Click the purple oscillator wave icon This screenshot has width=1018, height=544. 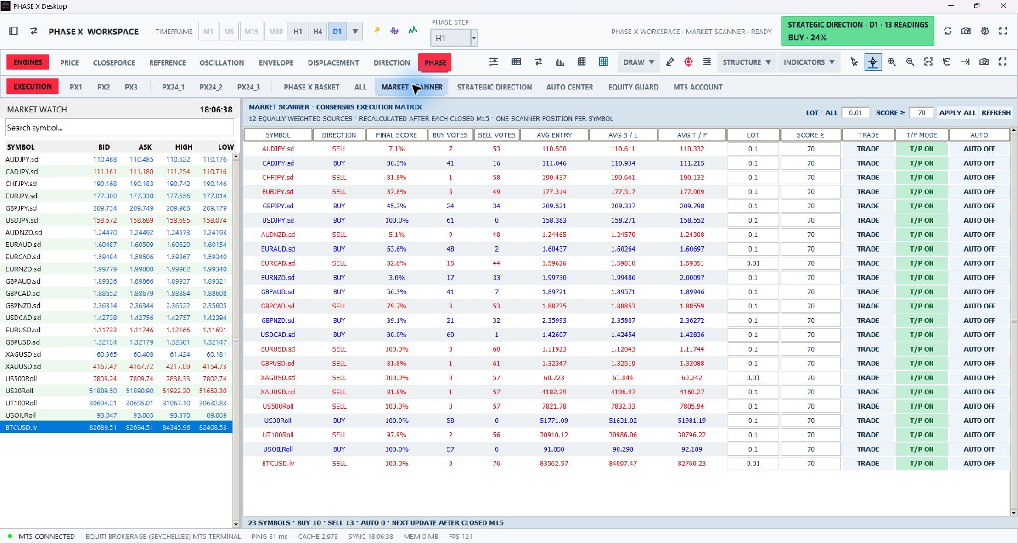click(395, 30)
